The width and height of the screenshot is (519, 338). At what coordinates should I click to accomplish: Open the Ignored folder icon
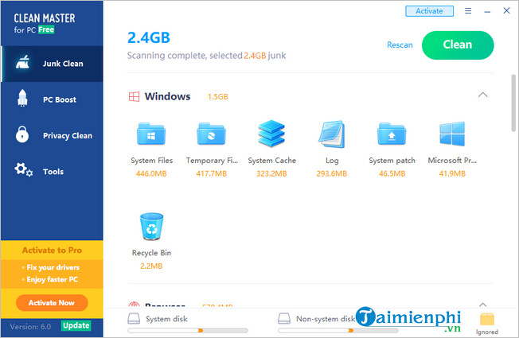click(x=487, y=320)
